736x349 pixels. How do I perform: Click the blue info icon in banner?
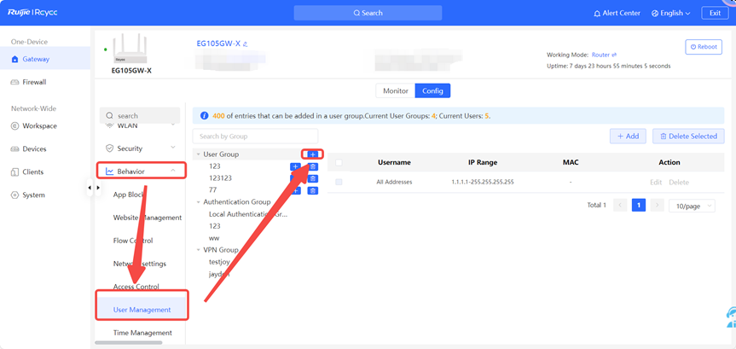point(204,115)
